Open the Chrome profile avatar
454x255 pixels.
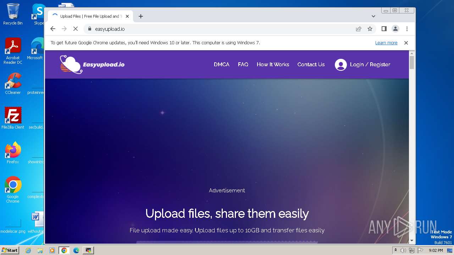coord(395,29)
